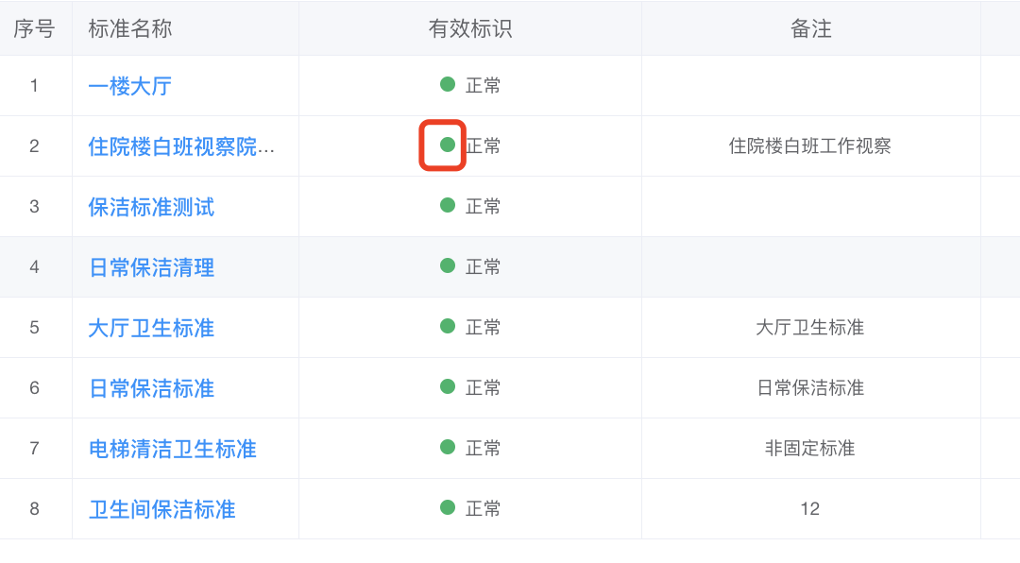Click the 备注 column header
The width and height of the screenshot is (1020, 563).
[810, 29]
